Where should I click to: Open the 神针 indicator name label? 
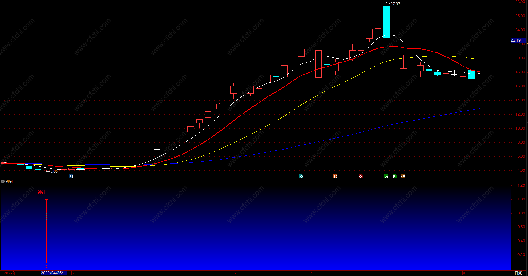(x=10, y=181)
